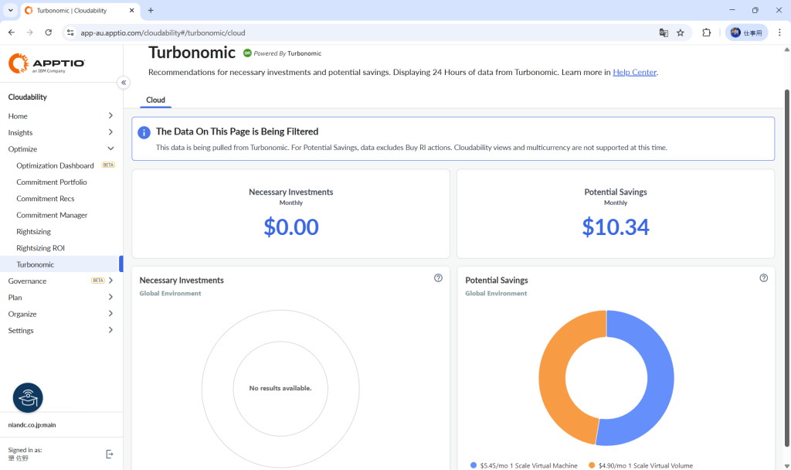Screen dimensions: 791x470
Task: Select the Cloud tab
Action: (155, 100)
